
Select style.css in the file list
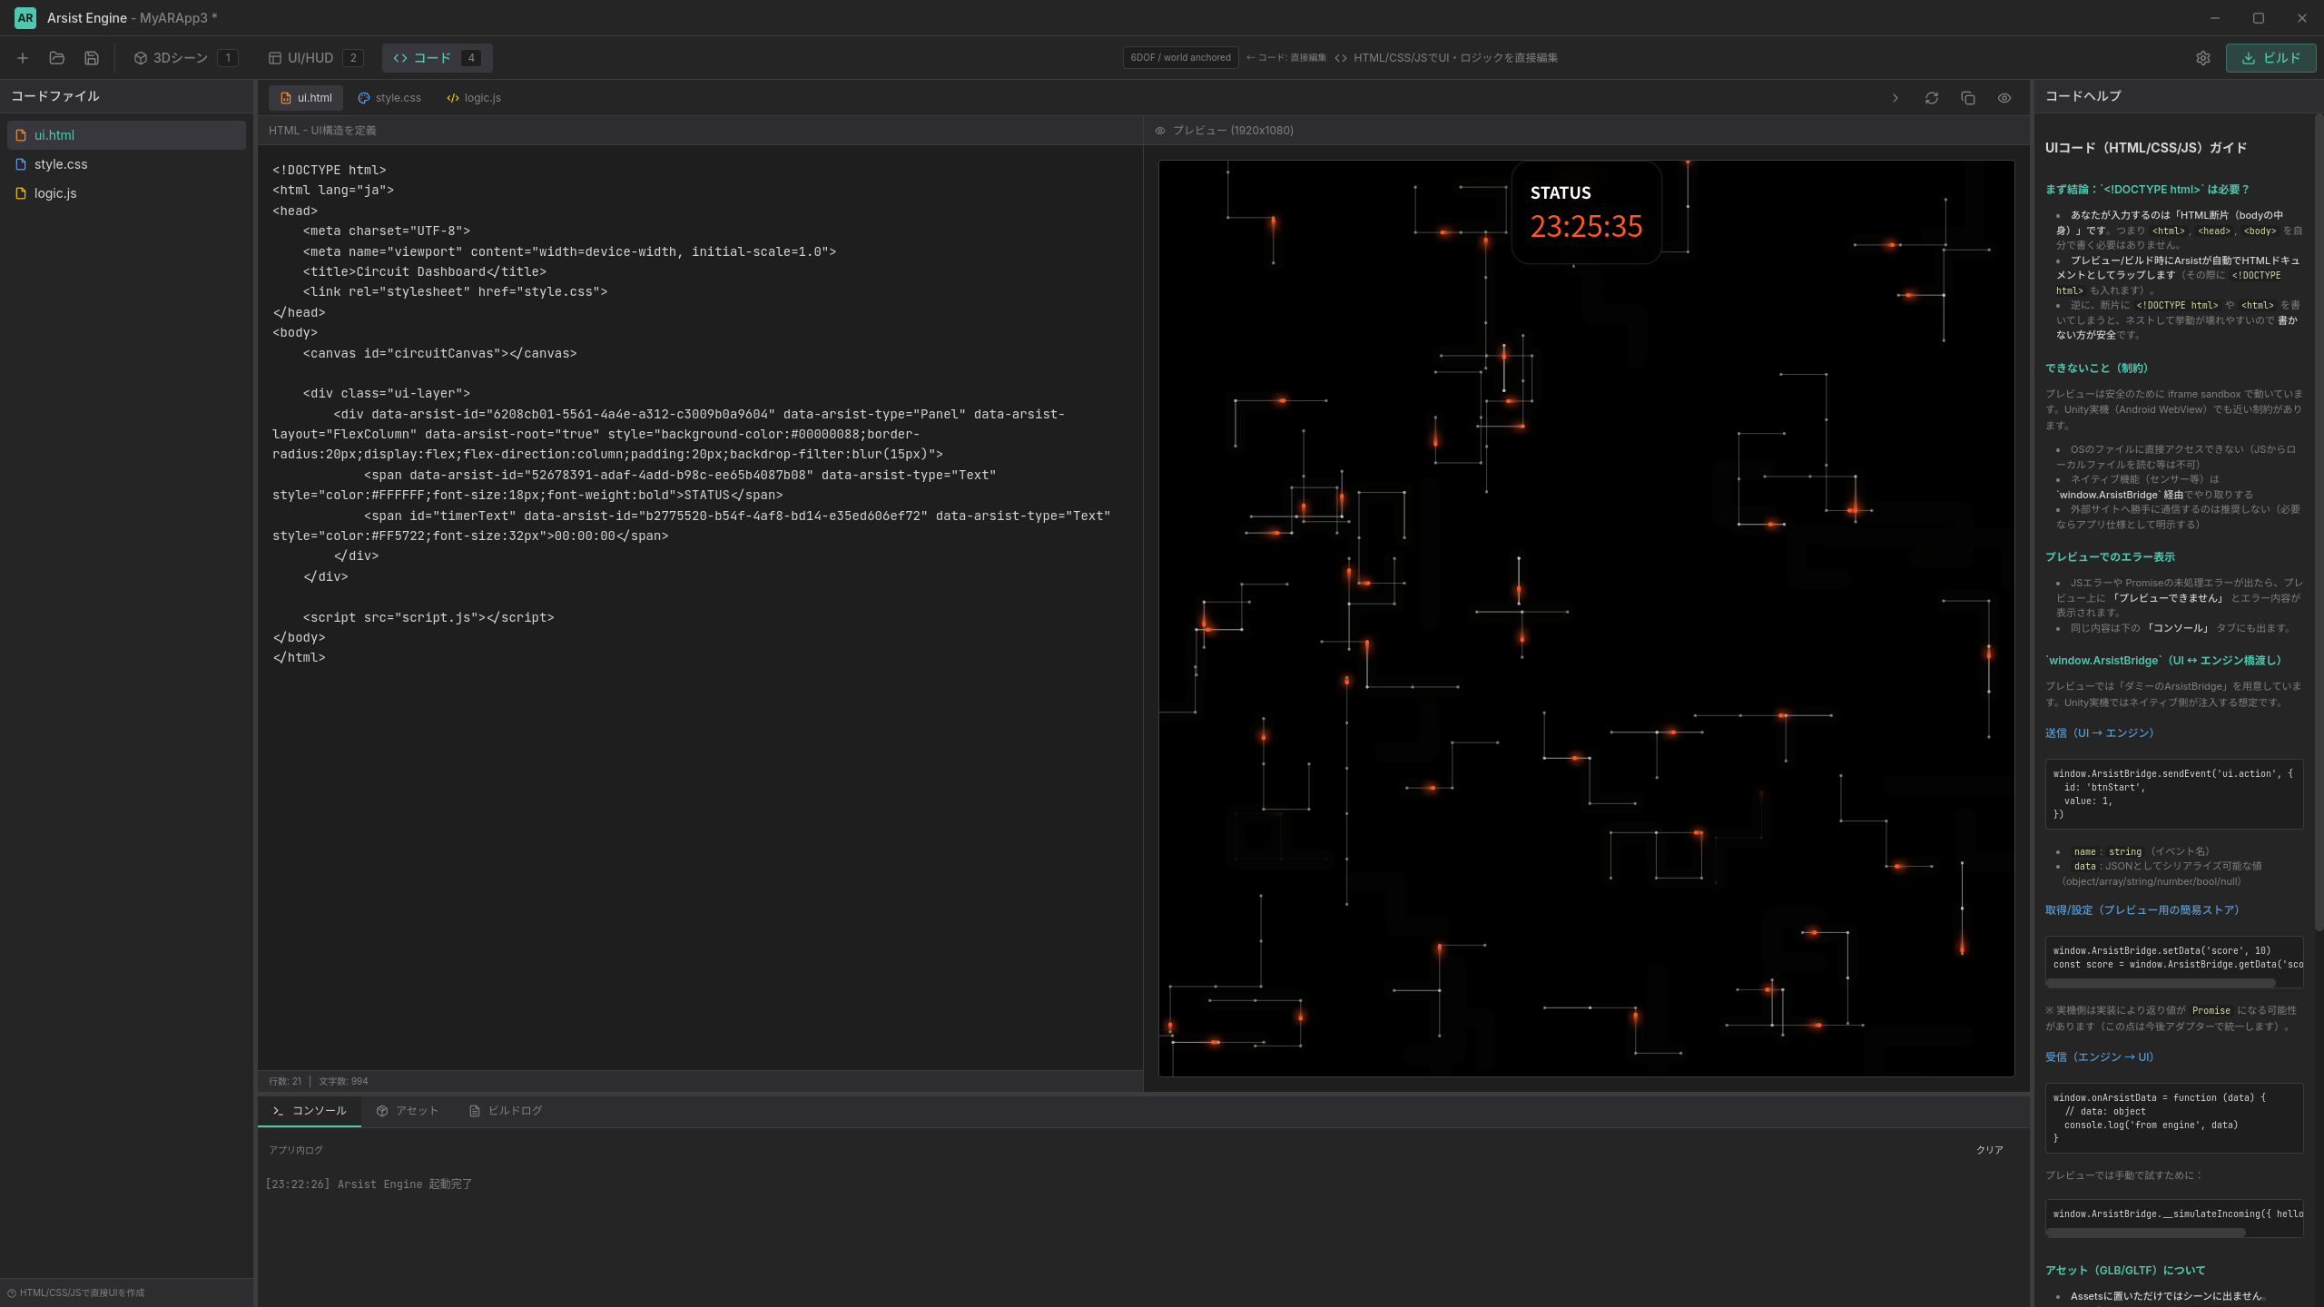pos(61,164)
